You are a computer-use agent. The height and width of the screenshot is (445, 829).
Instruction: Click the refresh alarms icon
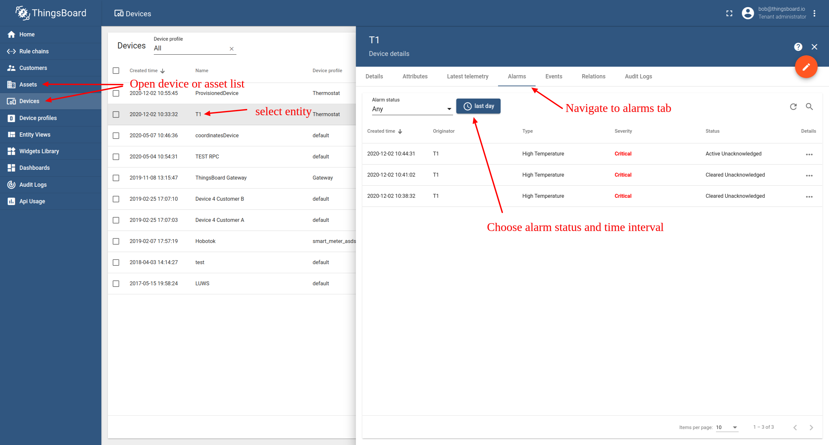click(x=793, y=107)
